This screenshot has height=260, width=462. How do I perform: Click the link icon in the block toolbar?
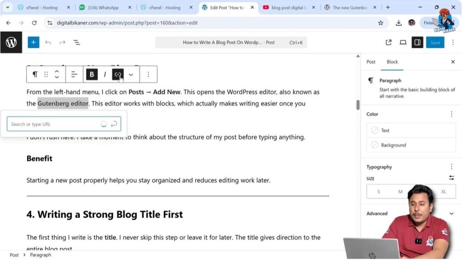click(118, 74)
